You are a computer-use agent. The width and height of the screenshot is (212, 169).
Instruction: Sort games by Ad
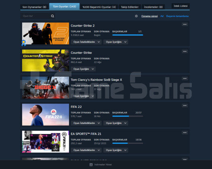point(162,16)
